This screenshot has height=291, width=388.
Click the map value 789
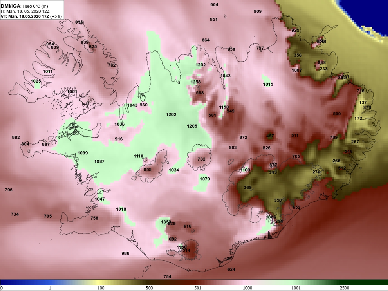click(334, 137)
